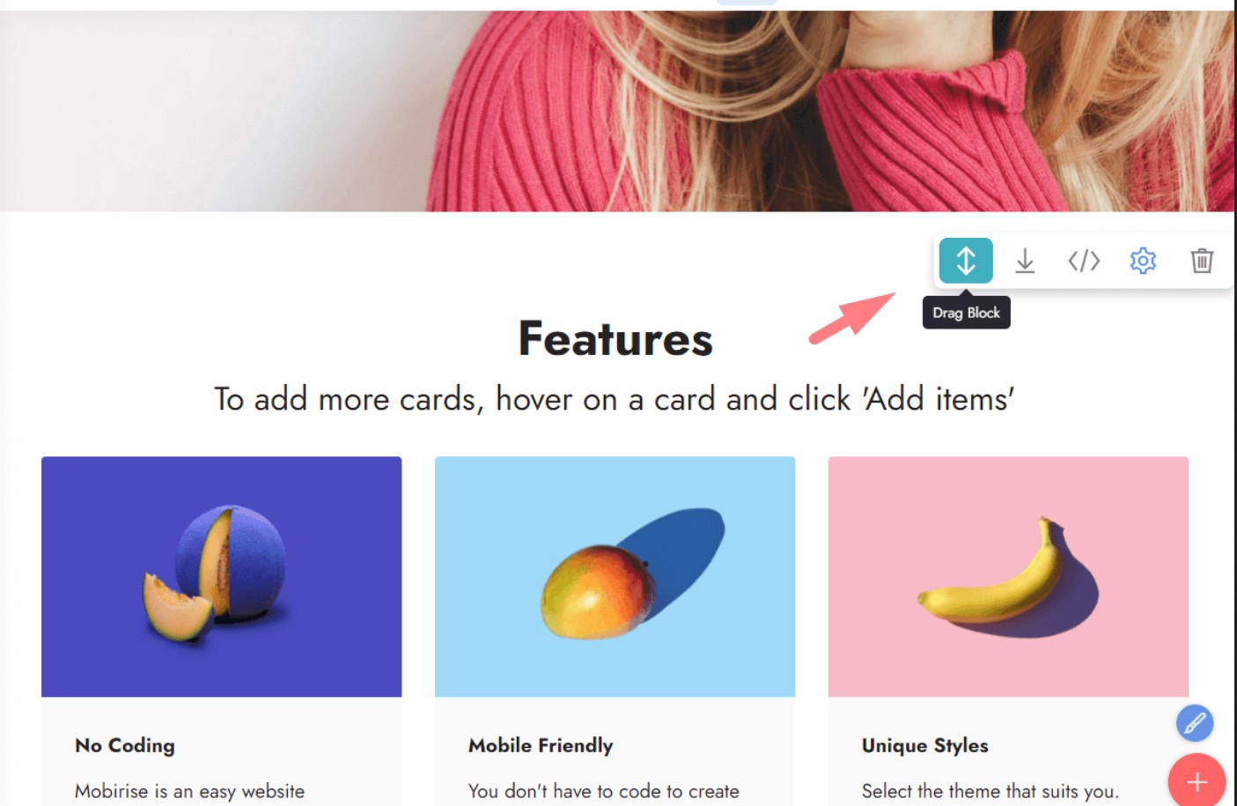1237x806 pixels.
Task: Open block parameters gear icon
Action: point(1143,261)
